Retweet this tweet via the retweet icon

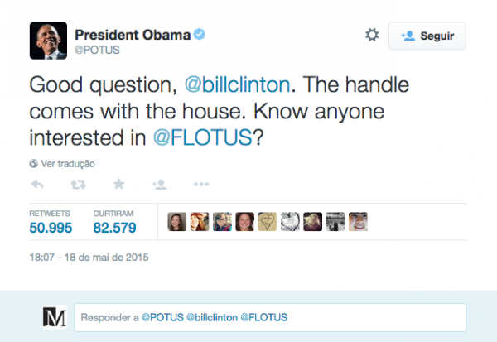[x=77, y=184]
